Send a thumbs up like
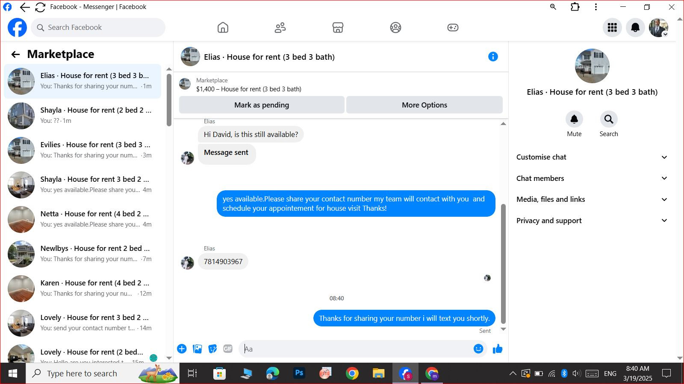 click(x=498, y=349)
